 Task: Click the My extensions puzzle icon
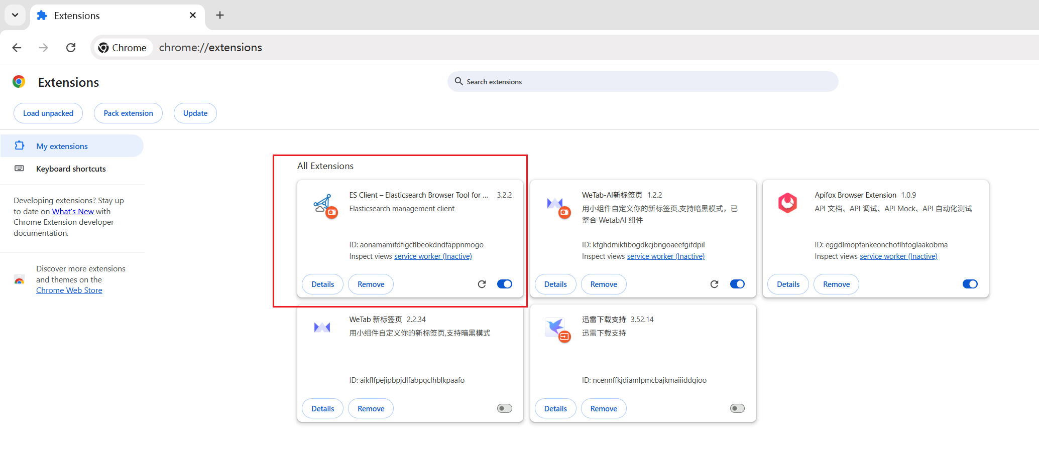click(20, 145)
